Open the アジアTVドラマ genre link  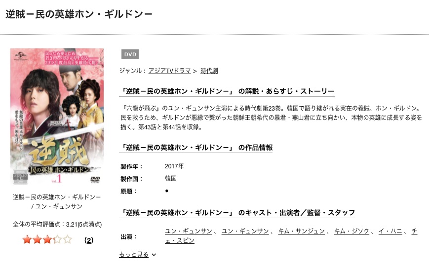click(169, 71)
